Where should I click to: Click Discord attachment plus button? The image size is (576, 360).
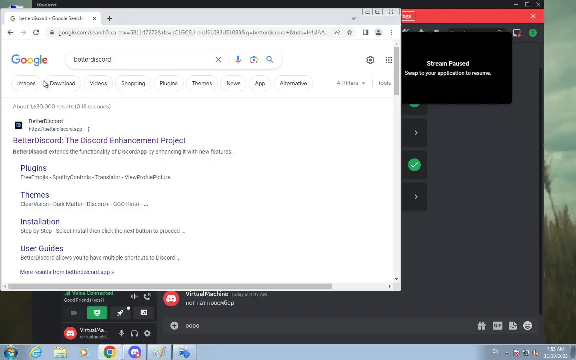tap(174, 326)
